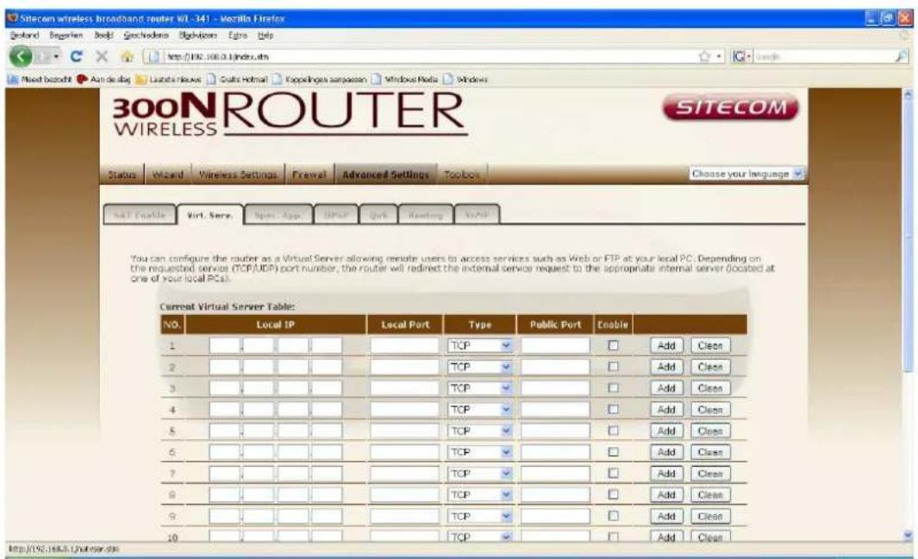Enable the checkbox in row 8
The height and width of the screenshot is (559, 918).
click(613, 494)
